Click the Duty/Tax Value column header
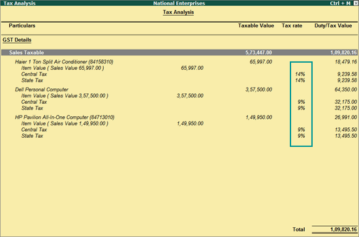This screenshot has width=359, height=237. [333, 25]
